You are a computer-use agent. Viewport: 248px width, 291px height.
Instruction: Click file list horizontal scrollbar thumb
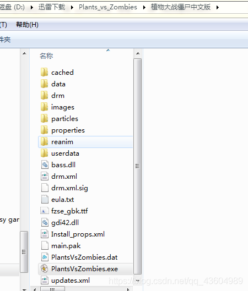pyautogui.click(x=52, y=289)
